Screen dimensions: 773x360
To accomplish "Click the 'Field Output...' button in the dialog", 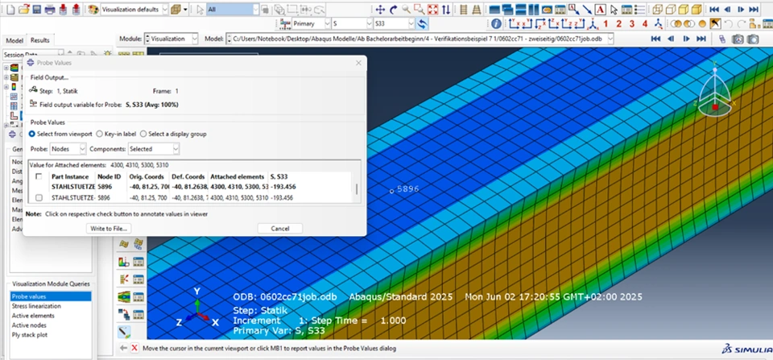I will [49, 77].
